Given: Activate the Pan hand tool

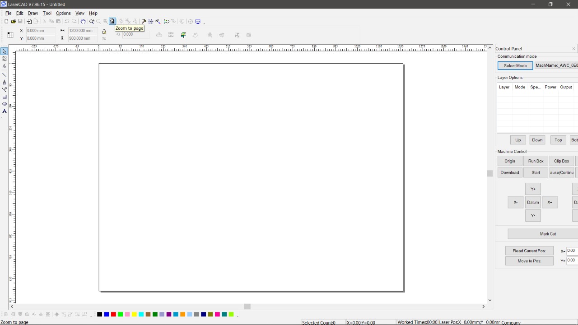Looking at the screenshot, I should 83,21.
